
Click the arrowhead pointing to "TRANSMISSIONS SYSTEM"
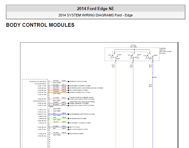coord(69,118)
